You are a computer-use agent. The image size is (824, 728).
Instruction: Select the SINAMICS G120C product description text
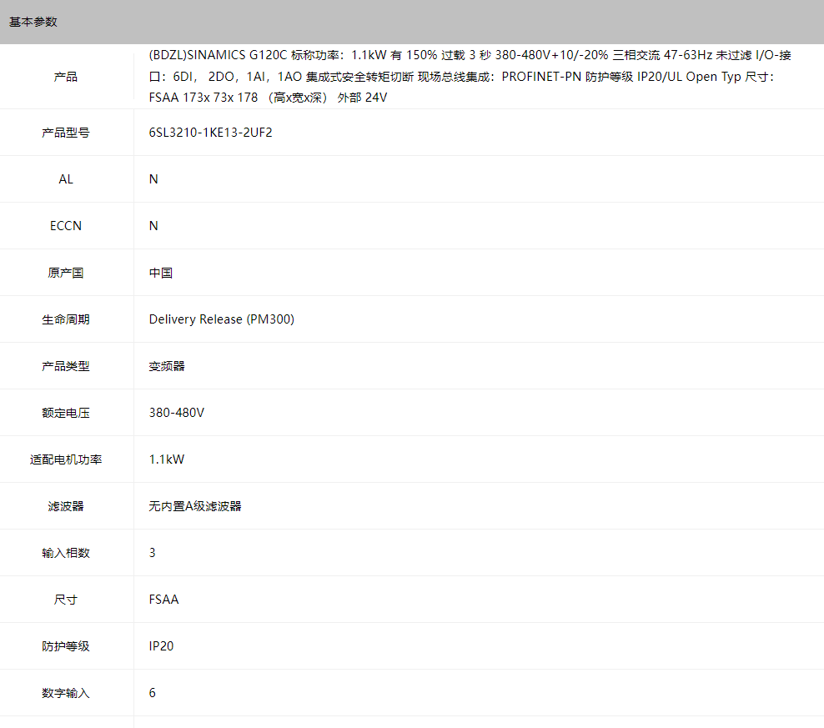[470, 77]
